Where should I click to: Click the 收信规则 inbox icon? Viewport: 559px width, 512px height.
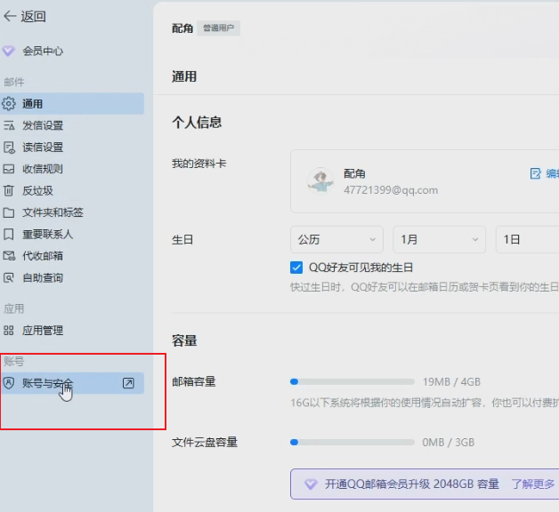click(9, 169)
